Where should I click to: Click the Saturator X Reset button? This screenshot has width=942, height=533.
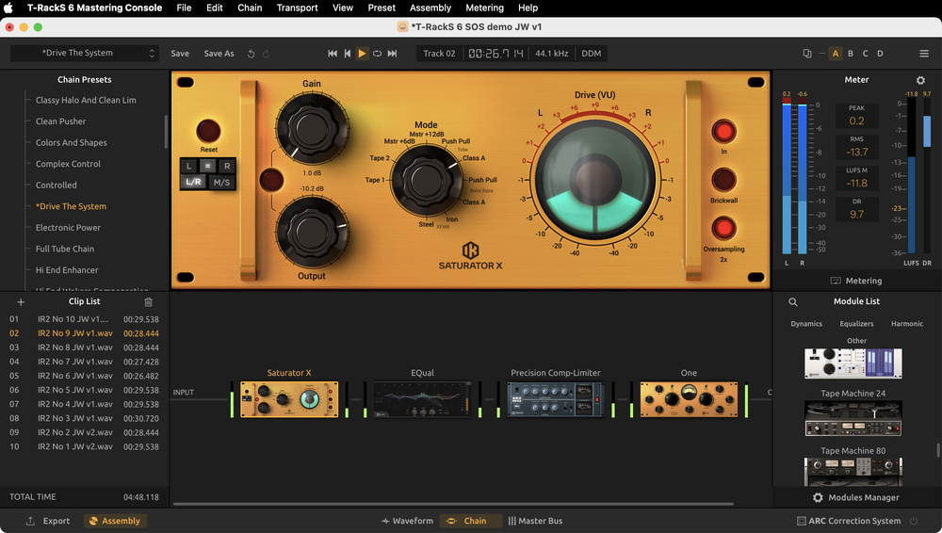point(208,131)
